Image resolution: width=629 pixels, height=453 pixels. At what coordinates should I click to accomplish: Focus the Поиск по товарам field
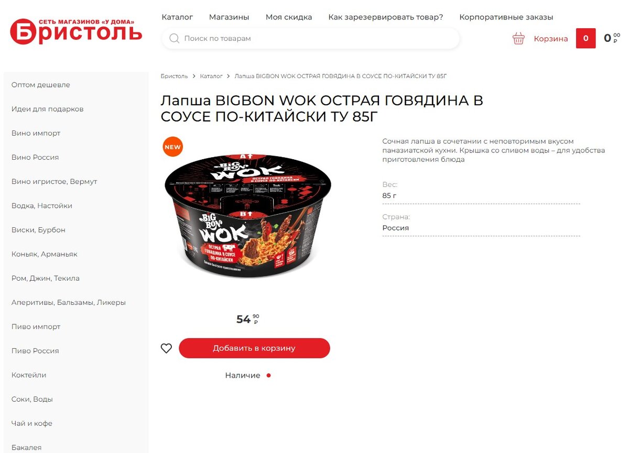coord(311,39)
